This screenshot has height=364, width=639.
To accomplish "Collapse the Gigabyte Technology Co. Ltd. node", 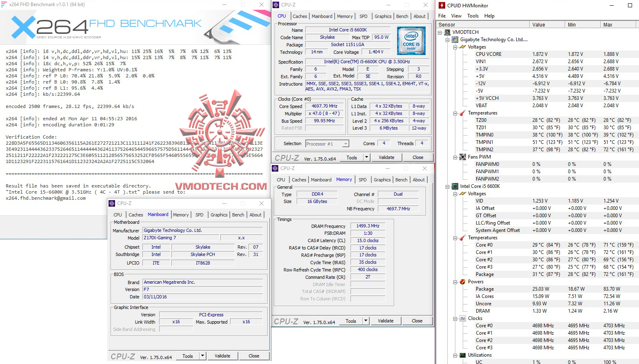I will [x=448, y=40].
